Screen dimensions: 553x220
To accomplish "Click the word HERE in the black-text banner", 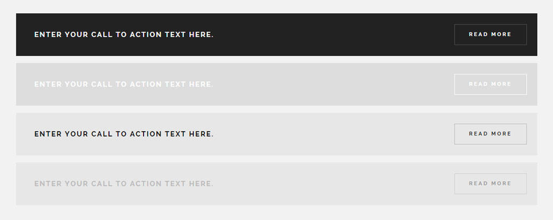I will pos(200,134).
